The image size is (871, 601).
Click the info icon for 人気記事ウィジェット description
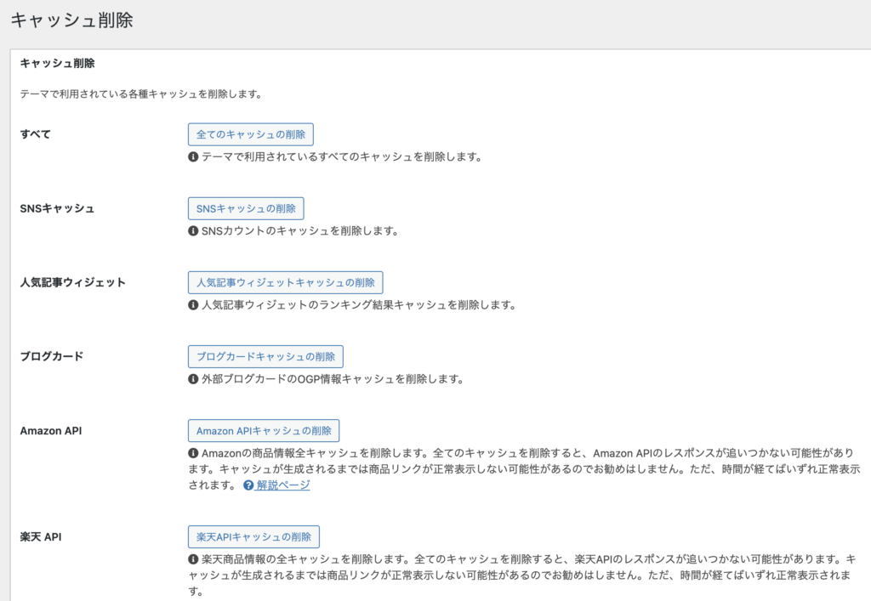coord(194,304)
